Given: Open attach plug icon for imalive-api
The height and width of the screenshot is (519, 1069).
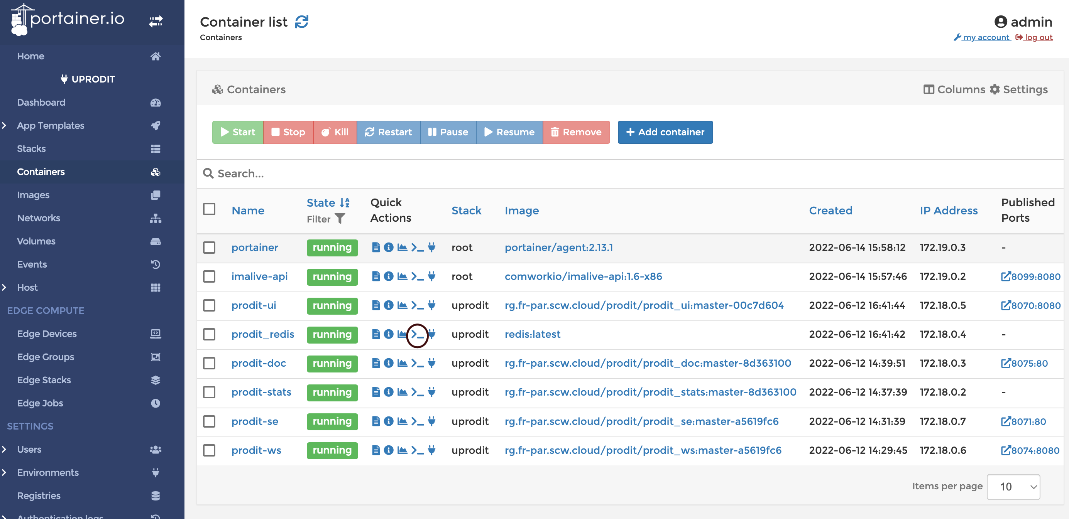Looking at the screenshot, I should 431,276.
